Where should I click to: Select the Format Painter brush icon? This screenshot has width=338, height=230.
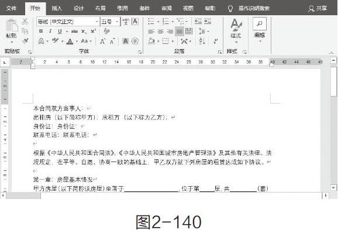[25, 40]
